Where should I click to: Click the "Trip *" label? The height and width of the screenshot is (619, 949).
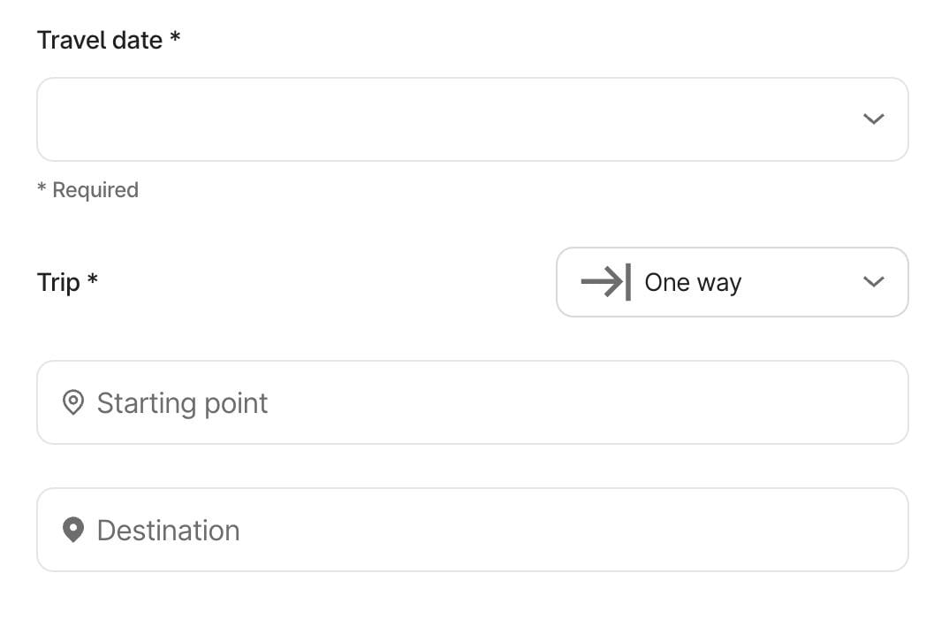click(58, 282)
